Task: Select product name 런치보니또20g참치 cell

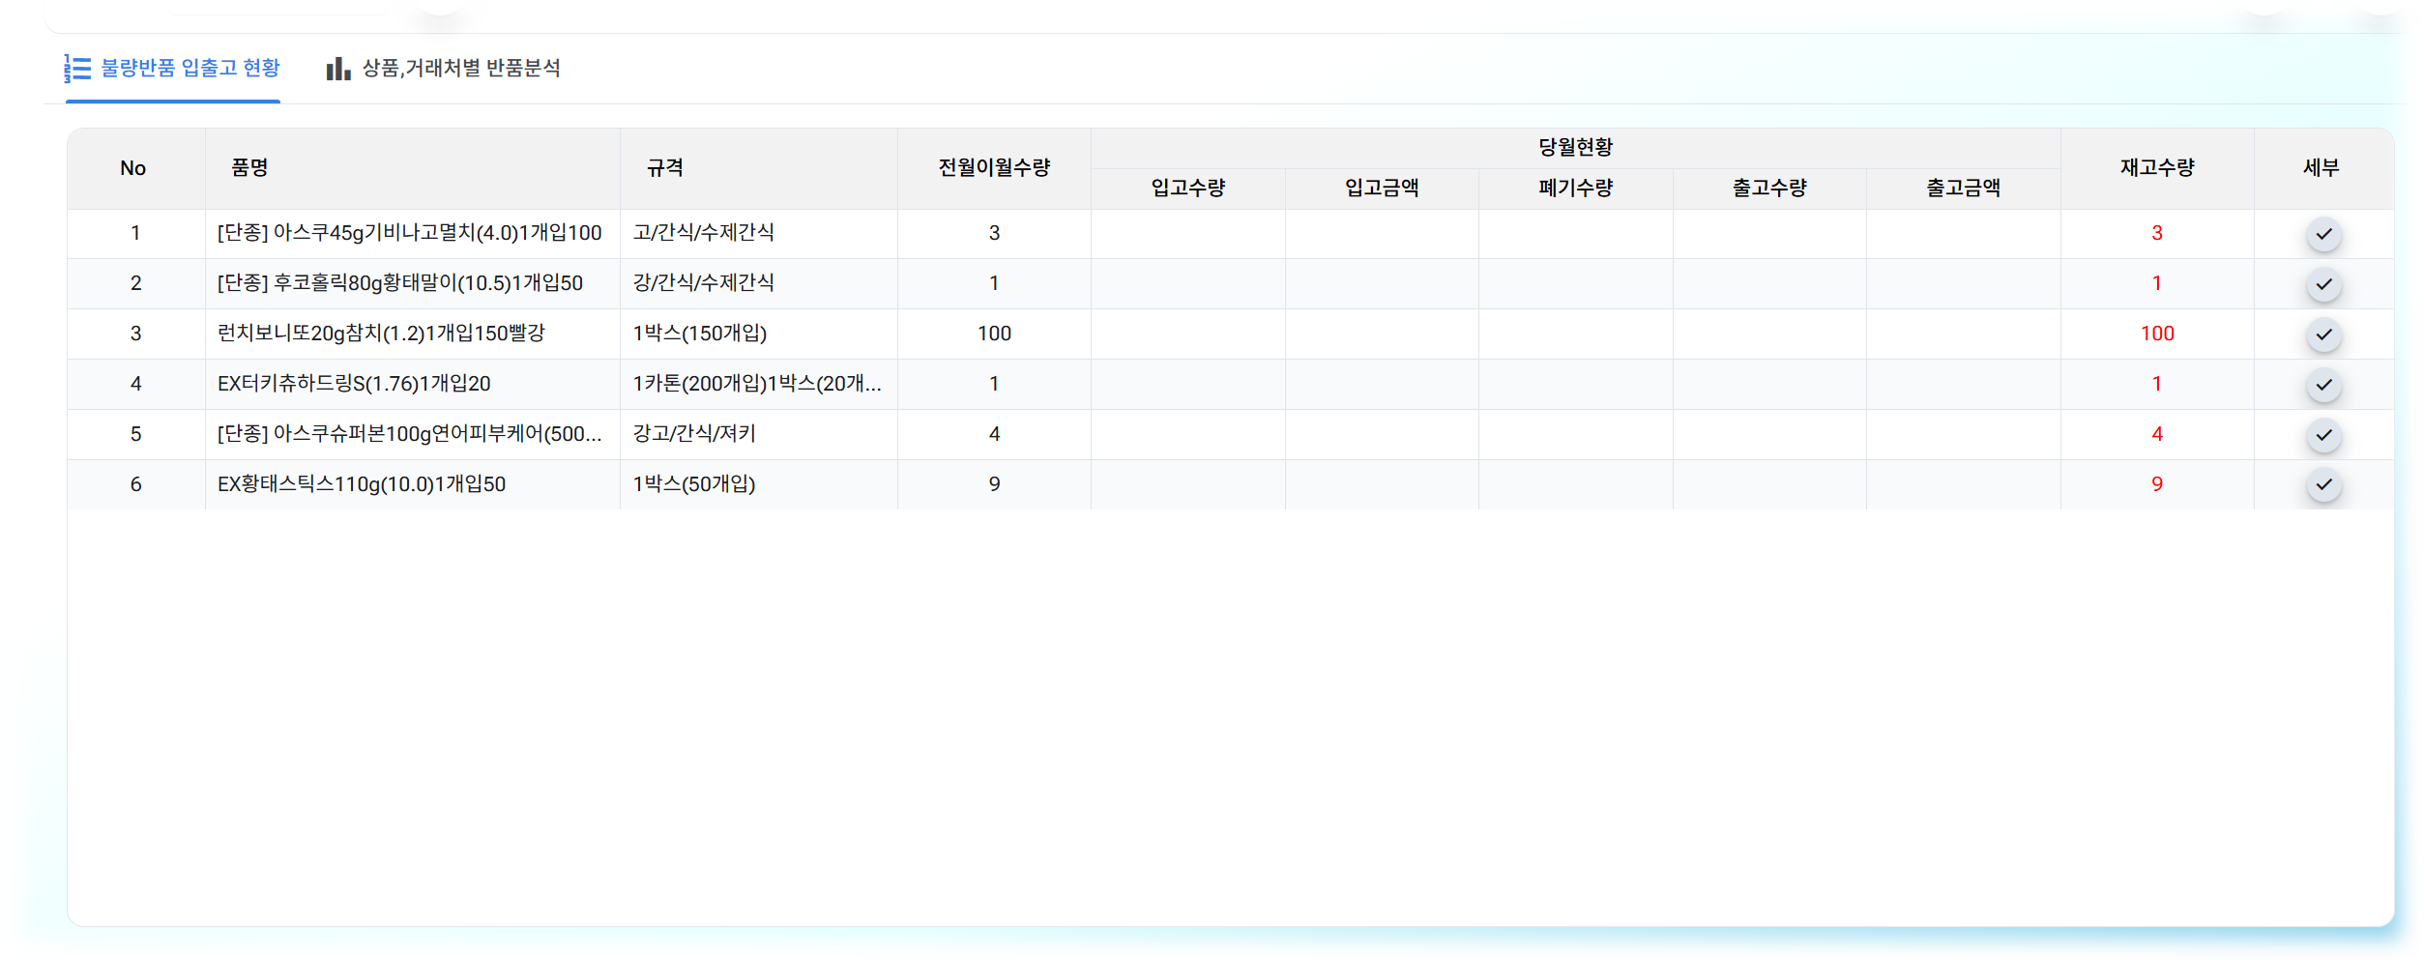Action: [x=381, y=334]
